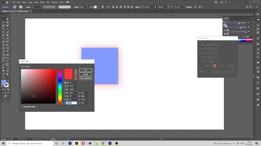The width and height of the screenshot is (261, 146).
Task: Click the out-of-gamut warning triangle in Color Picker
Action: (76, 70)
